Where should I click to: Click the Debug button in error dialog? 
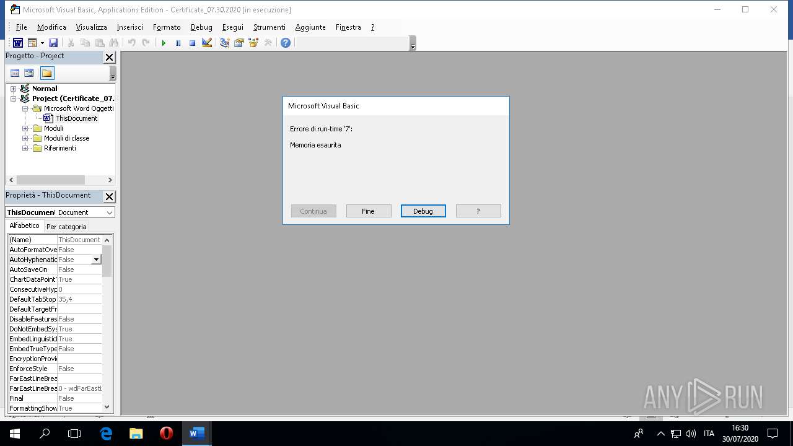423,211
